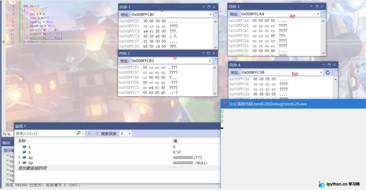Click the search magnifier icon in Watch 1

(78, 133)
